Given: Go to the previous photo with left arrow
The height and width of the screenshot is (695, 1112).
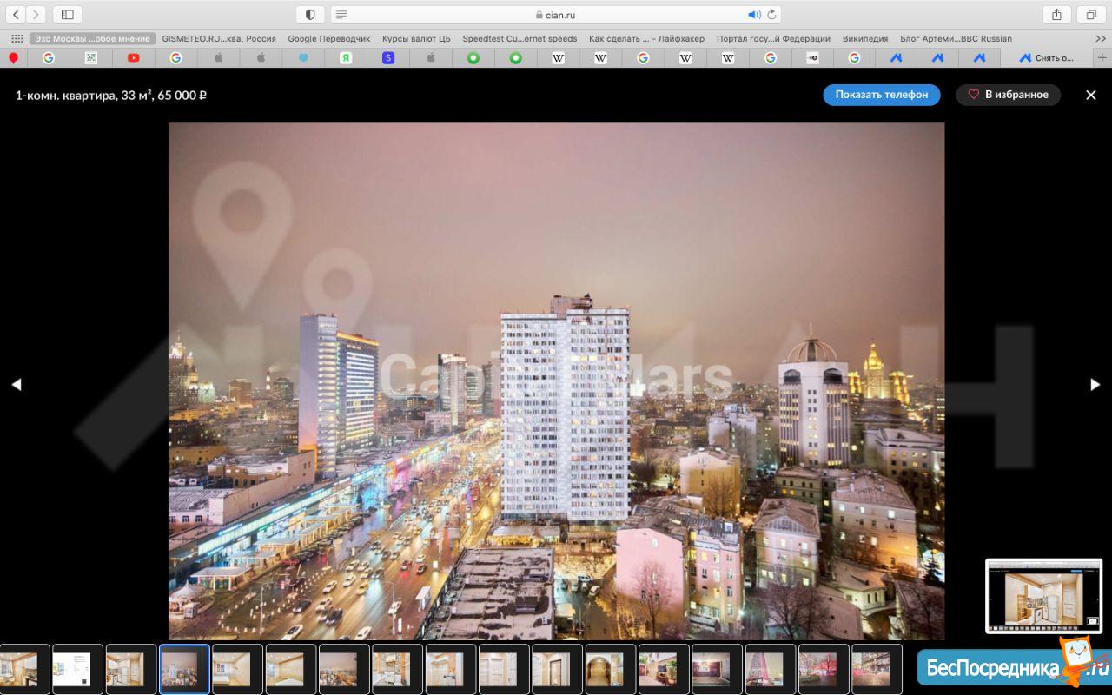Looking at the screenshot, I should pyautogui.click(x=16, y=385).
